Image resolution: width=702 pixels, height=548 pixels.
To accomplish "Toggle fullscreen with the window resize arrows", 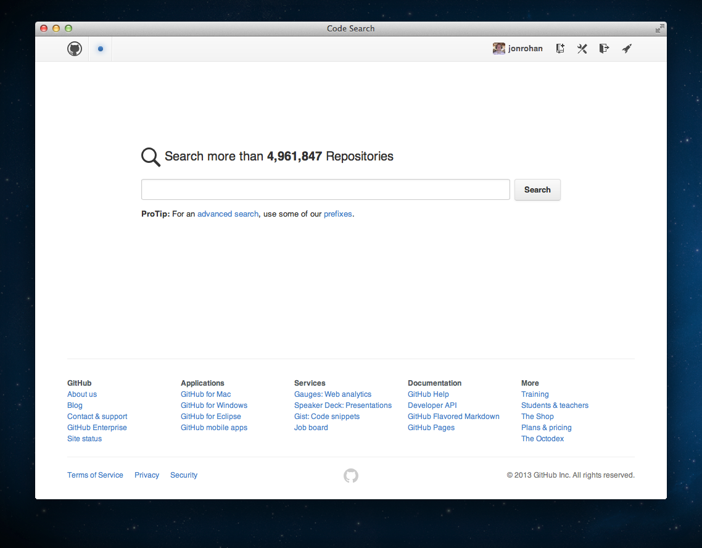I will point(659,28).
